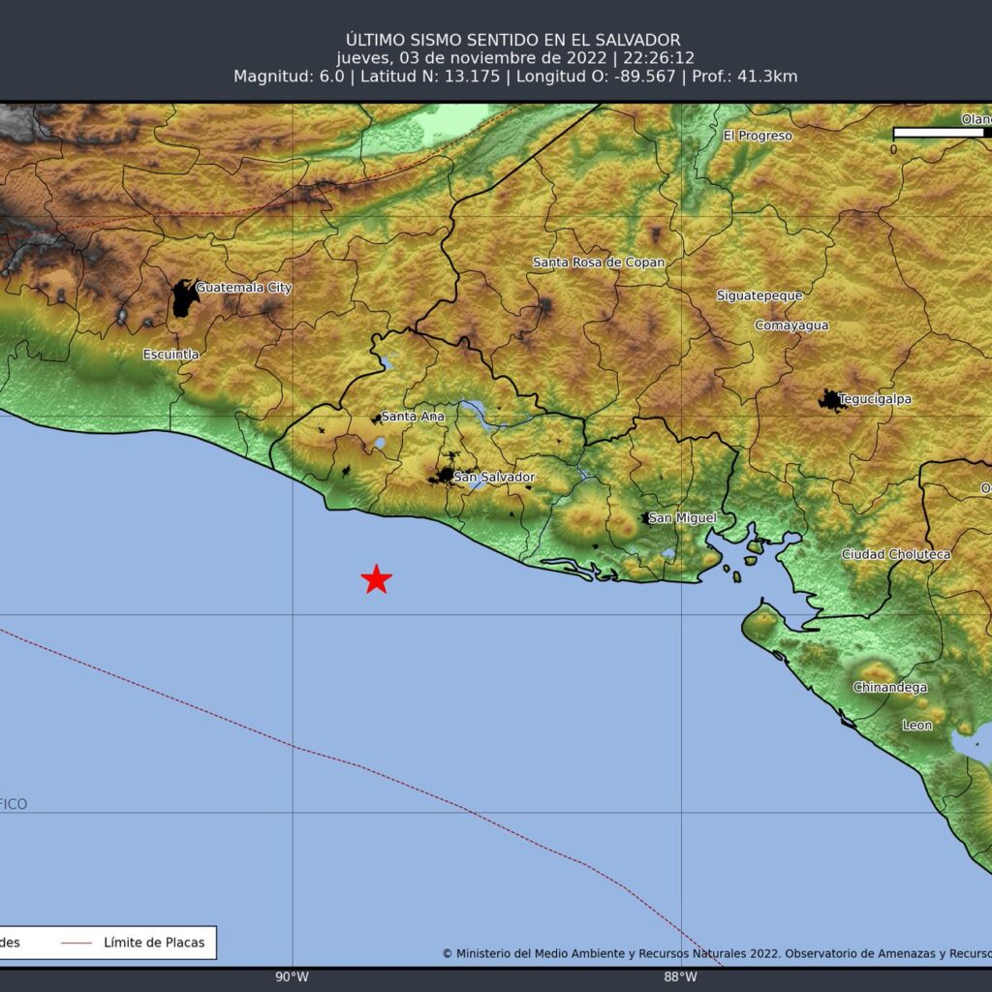Select the Límite de Placas legend label

coord(154,942)
